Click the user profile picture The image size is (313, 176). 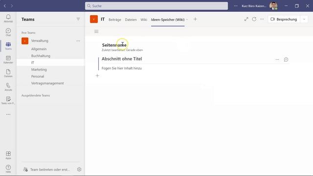coord(273,6)
